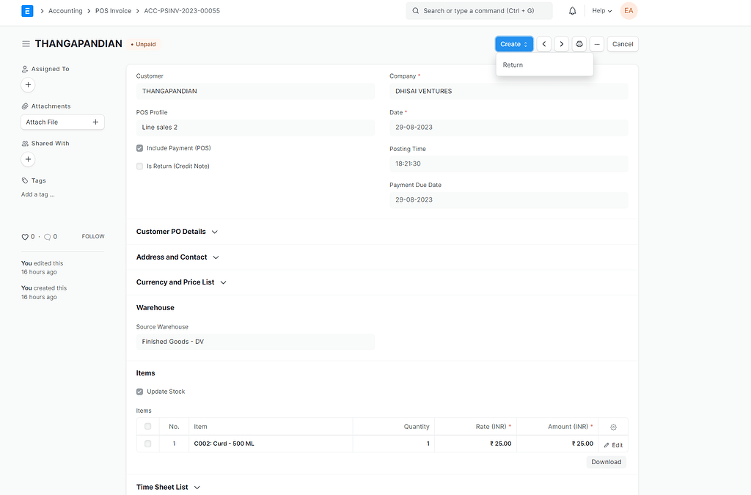Click the Download button below the items table
The image size is (751, 495).
coord(606,461)
